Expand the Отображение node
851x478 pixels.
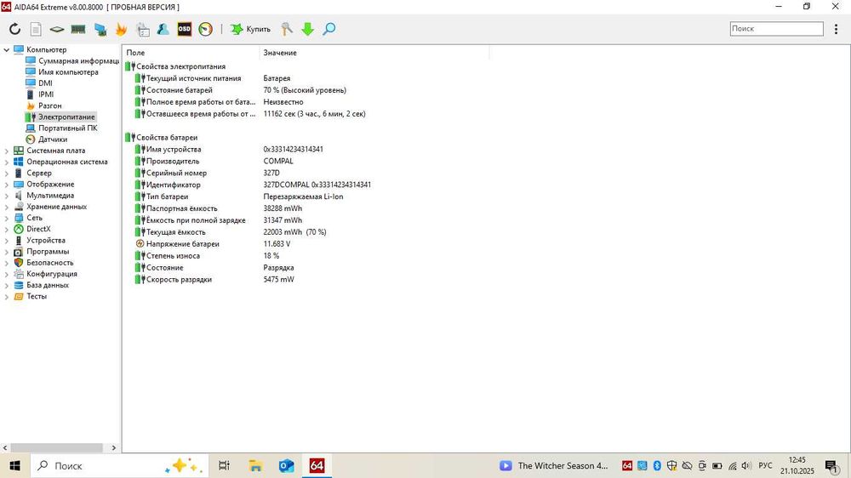point(7,184)
